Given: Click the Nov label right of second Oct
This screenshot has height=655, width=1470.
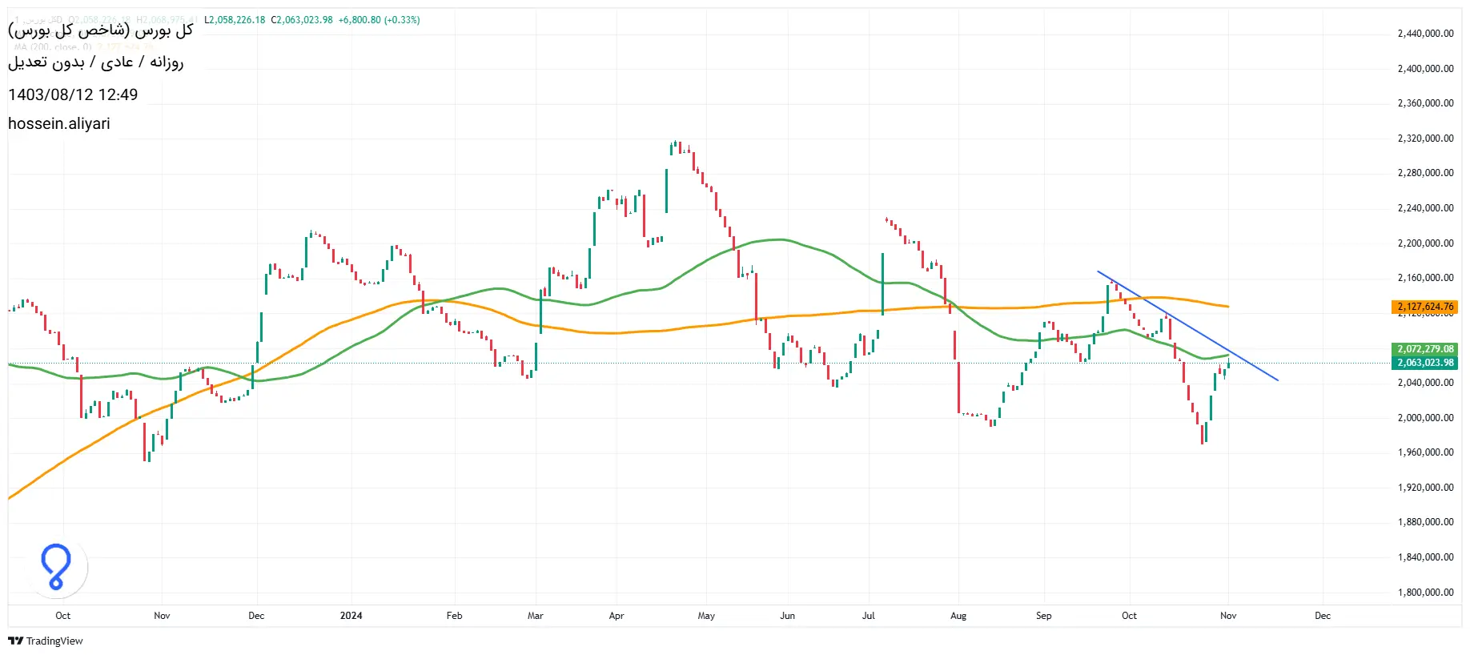Looking at the screenshot, I should pos(1228,616).
